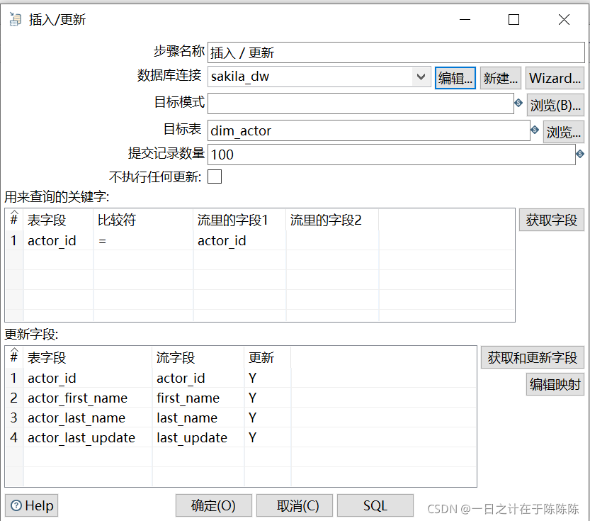
Task: Click 浏览... for target table
Action: coord(563,132)
